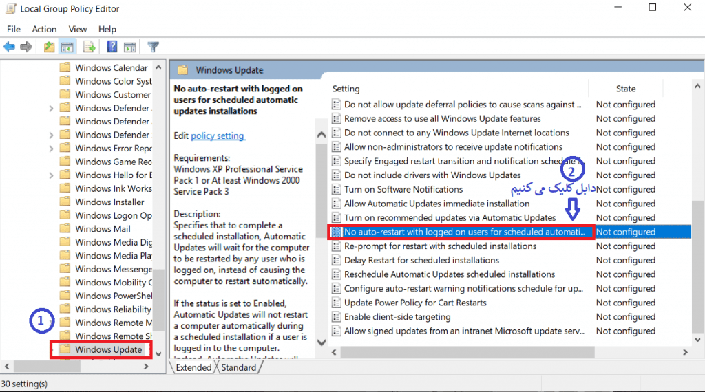
Task: Open the File menu
Action: pyautogui.click(x=14, y=29)
